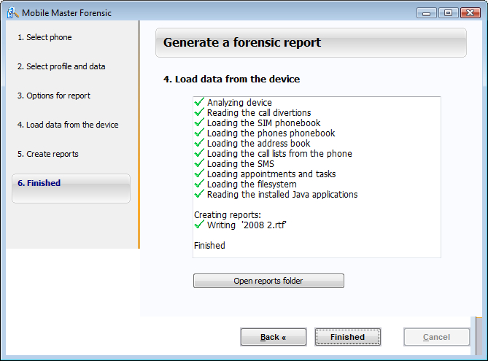This screenshot has width=488, height=361.
Task: Switch to step 4. Load data from the device
Action: 68,125
